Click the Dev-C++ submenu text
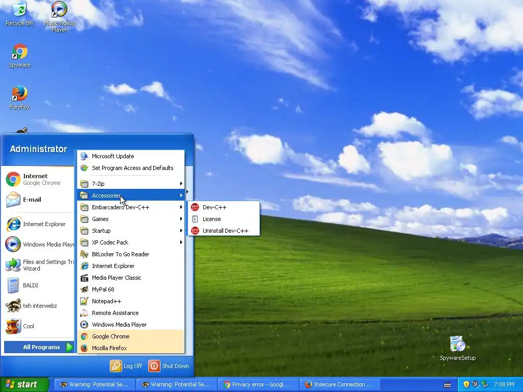 [215, 207]
